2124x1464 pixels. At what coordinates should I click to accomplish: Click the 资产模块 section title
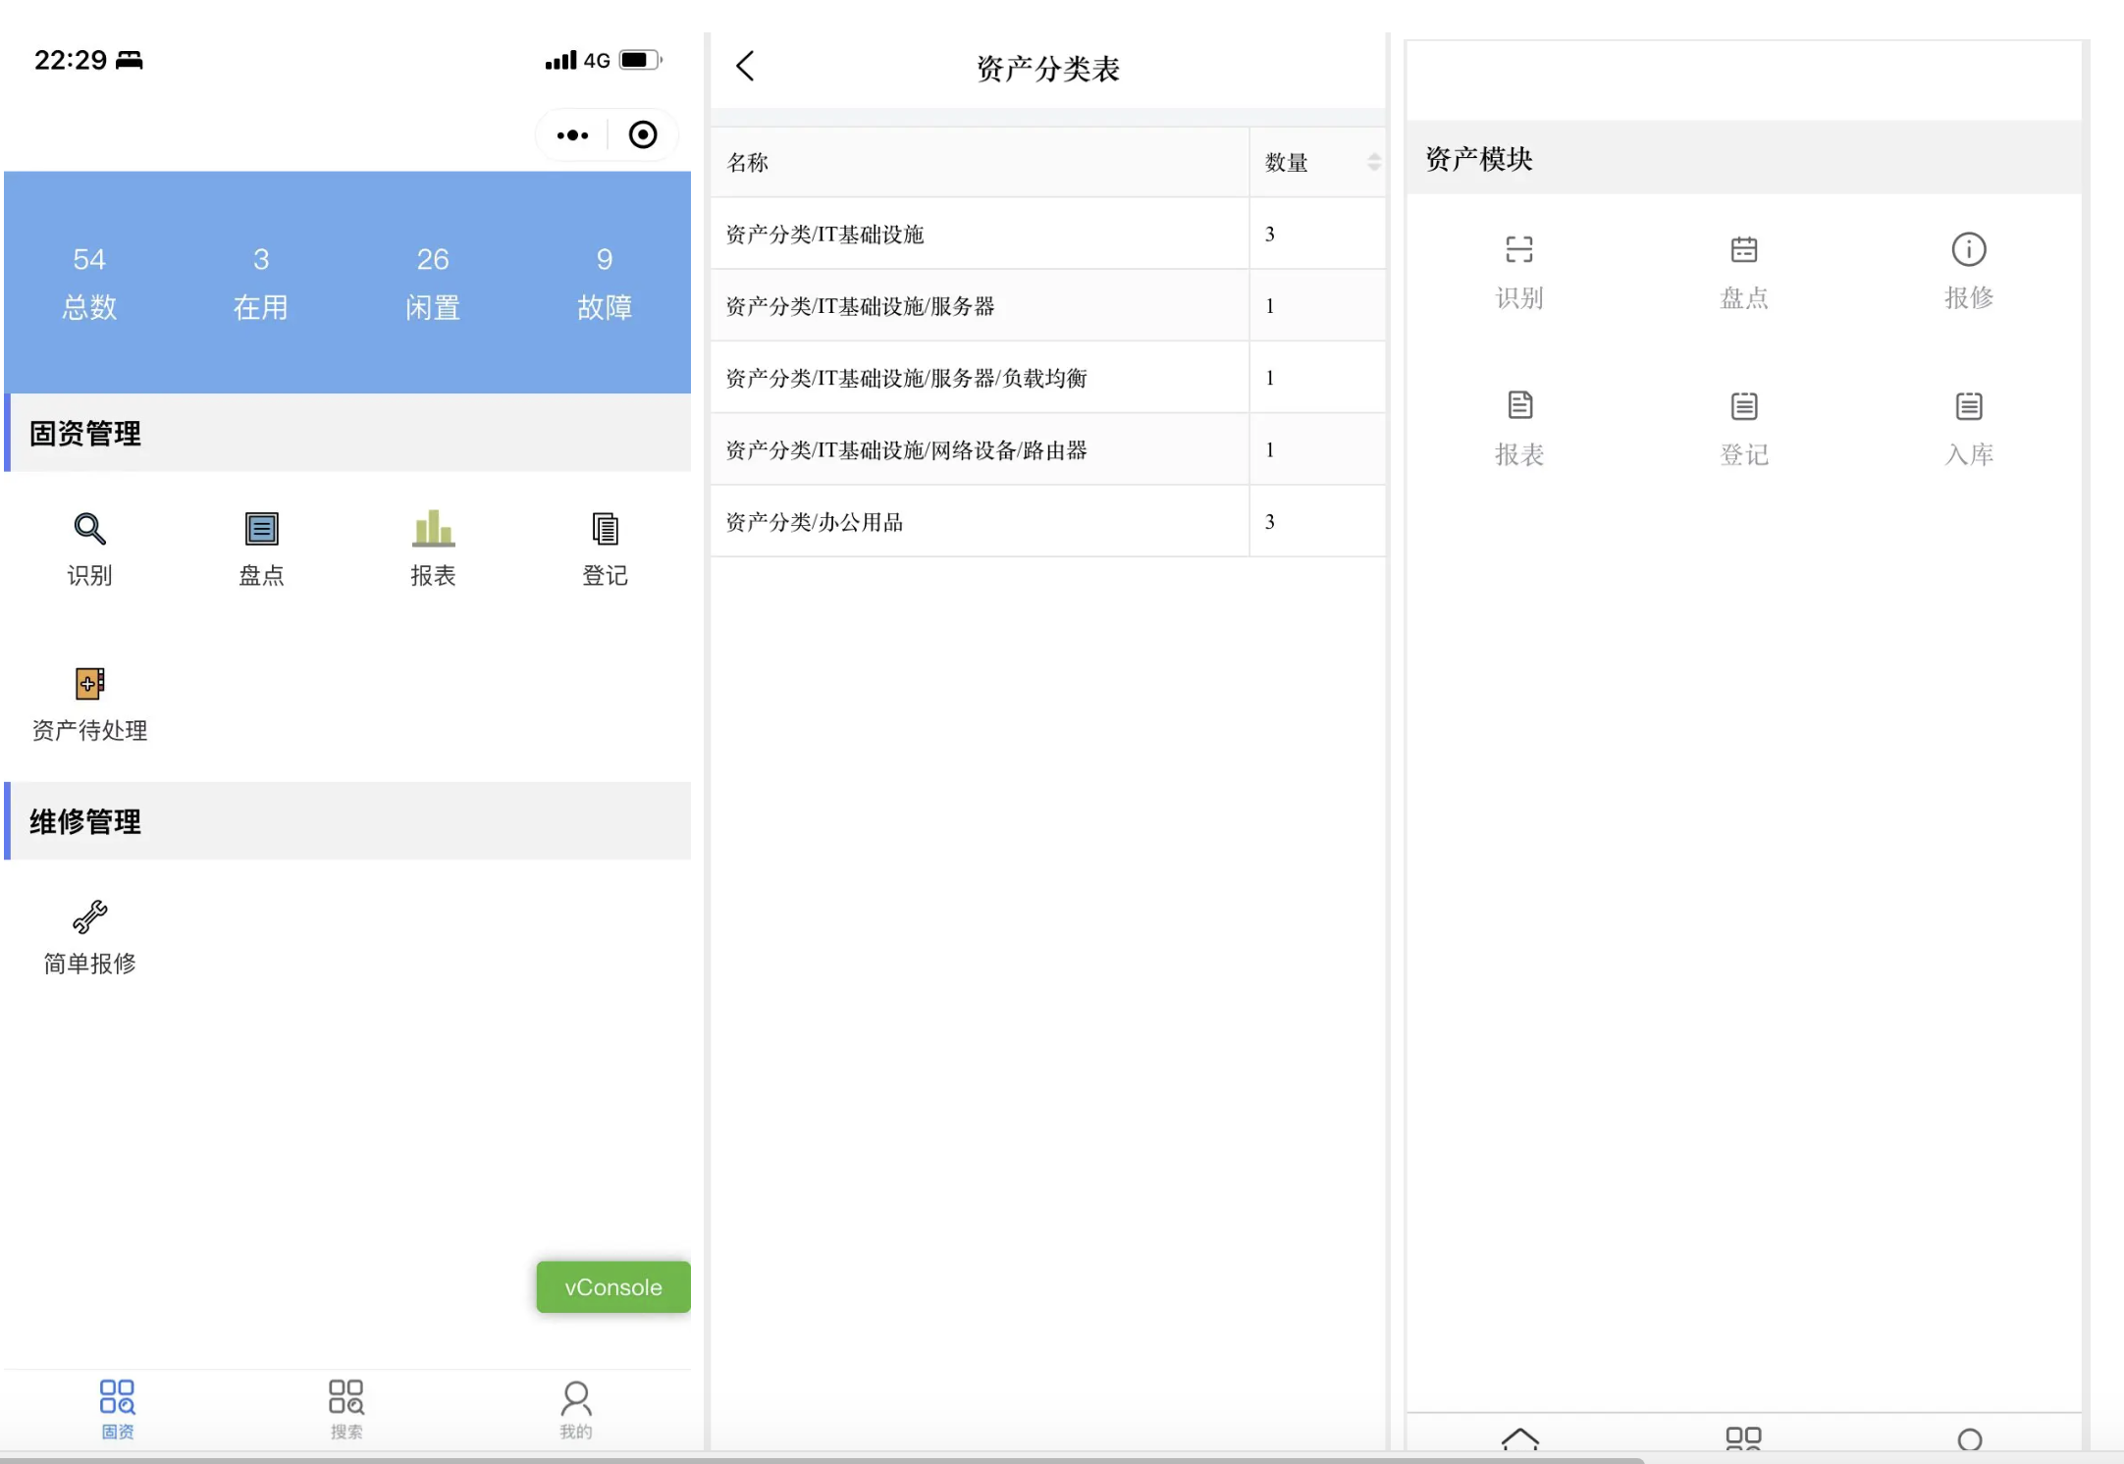pos(1478,158)
